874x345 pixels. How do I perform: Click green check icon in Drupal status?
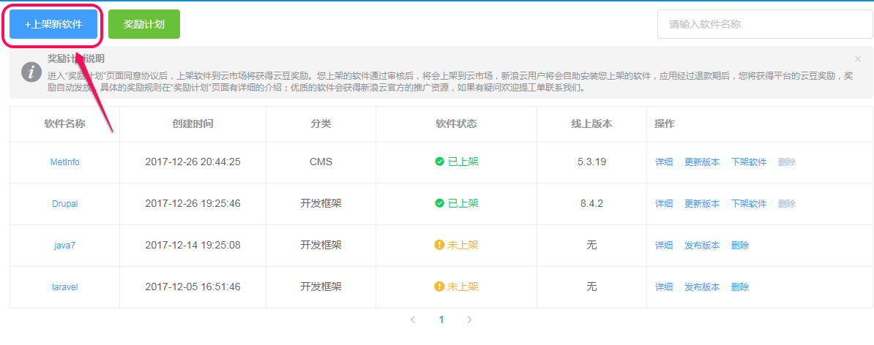click(x=439, y=204)
